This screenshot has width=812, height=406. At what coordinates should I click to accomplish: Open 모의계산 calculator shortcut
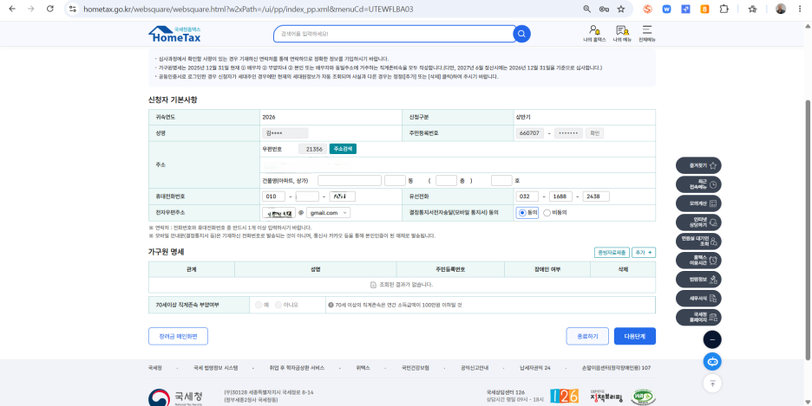698,203
